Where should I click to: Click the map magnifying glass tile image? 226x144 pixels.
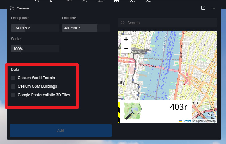pyautogui.click(x=133, y=111)
